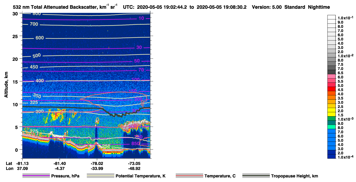This screenshot has height=182, width=356.
Task: Click the yellow Potential Temperature legend line sample
Action: click(x=101, y=176)
